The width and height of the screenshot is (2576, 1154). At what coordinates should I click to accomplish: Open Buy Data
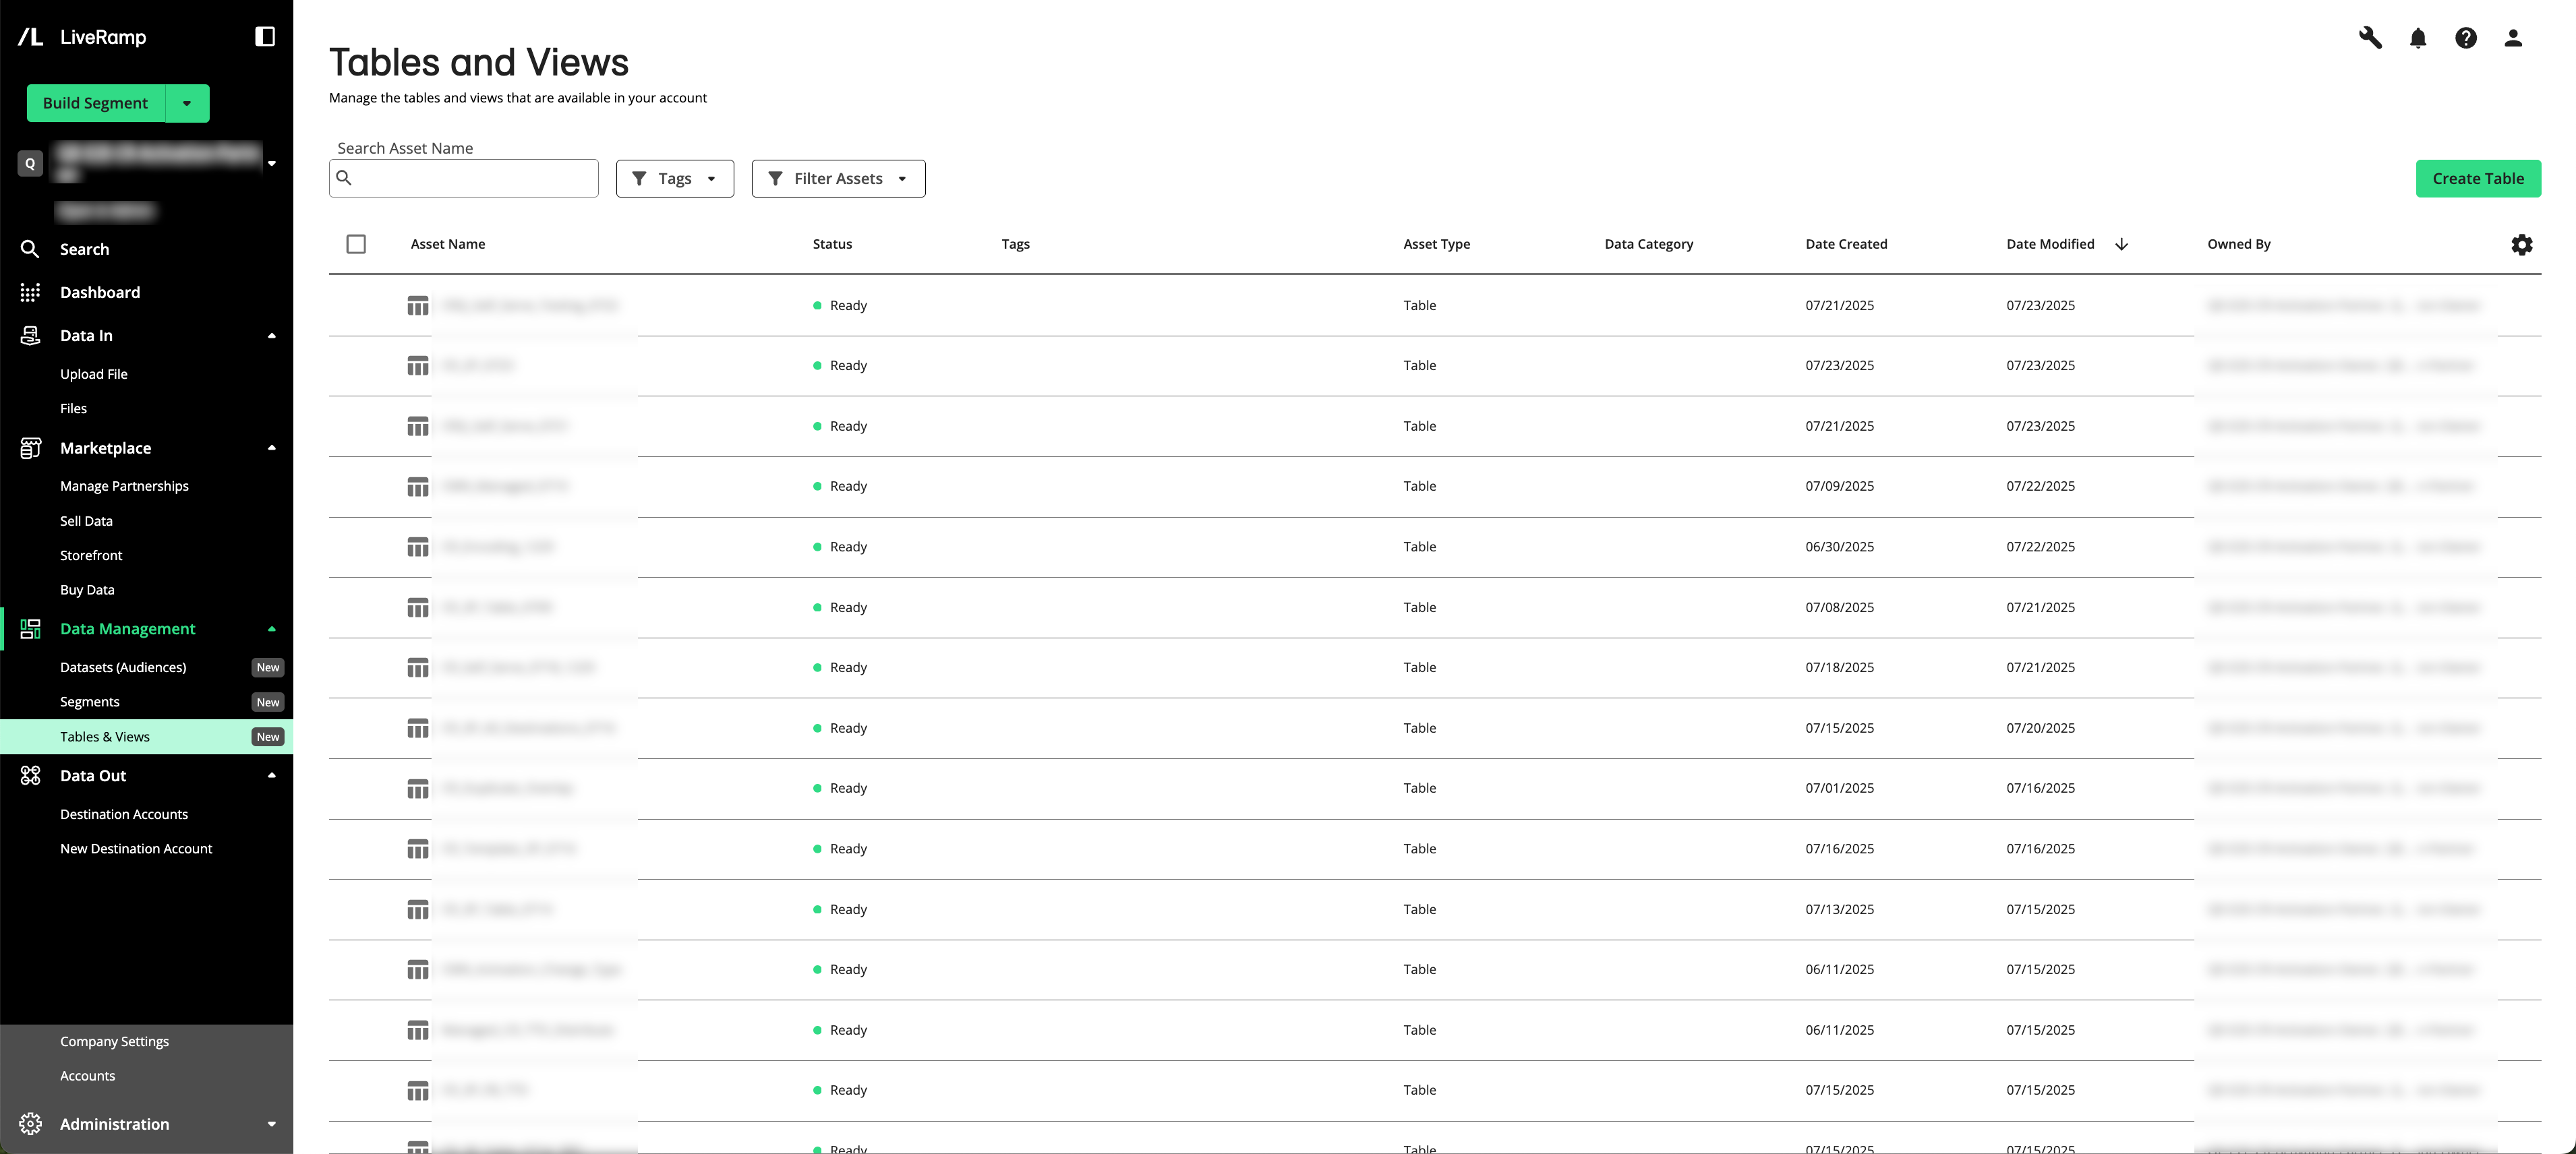point(87,590)
